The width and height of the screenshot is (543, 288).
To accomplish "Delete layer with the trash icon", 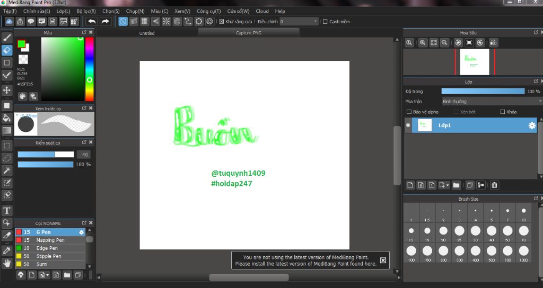I will 495,185.
